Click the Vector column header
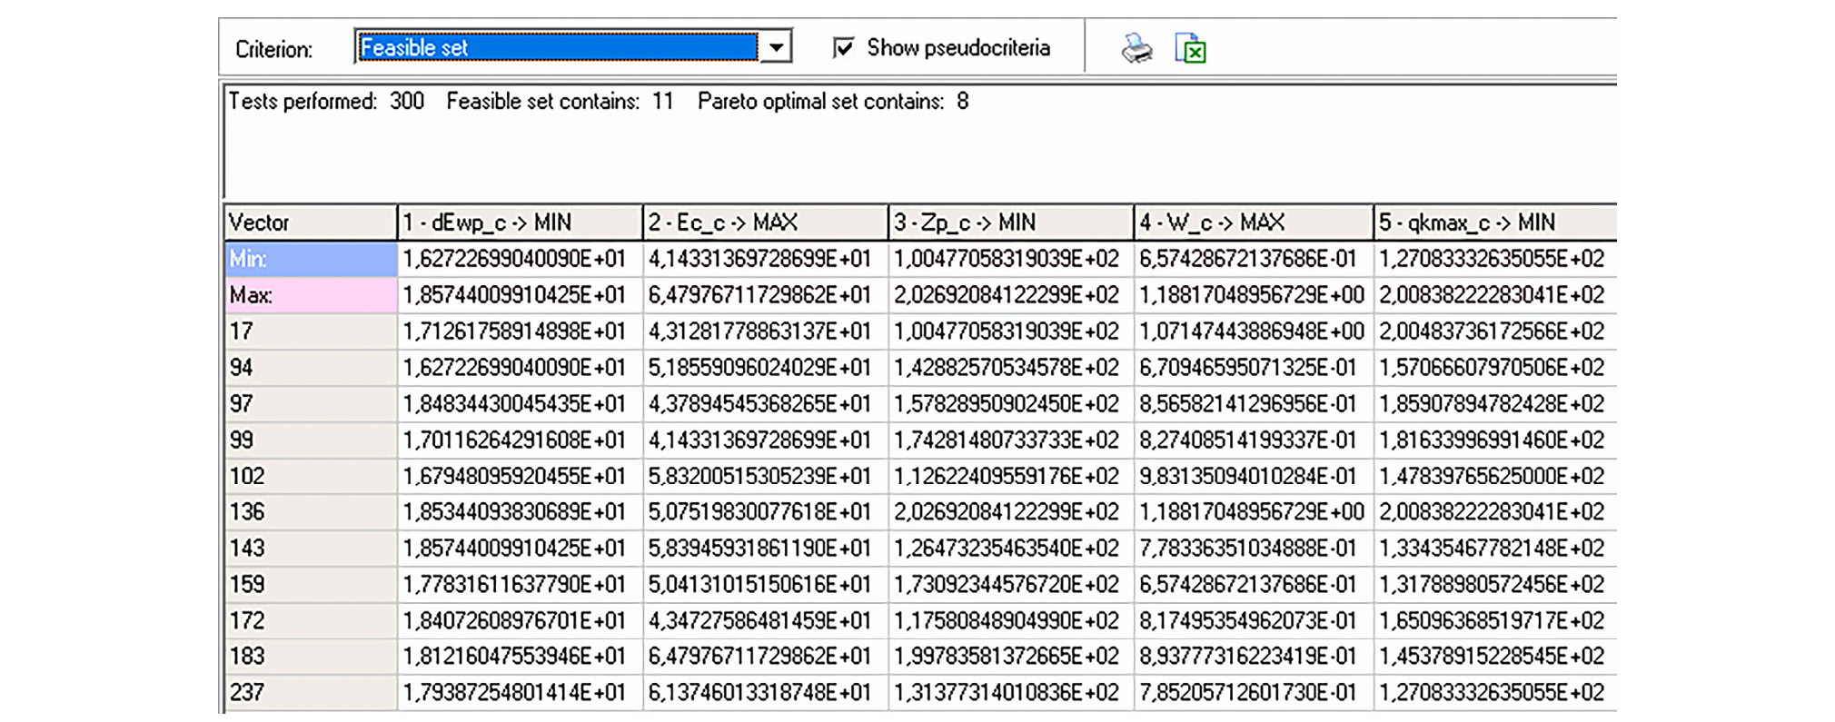 pyautogui.click(x=310, y=223)
